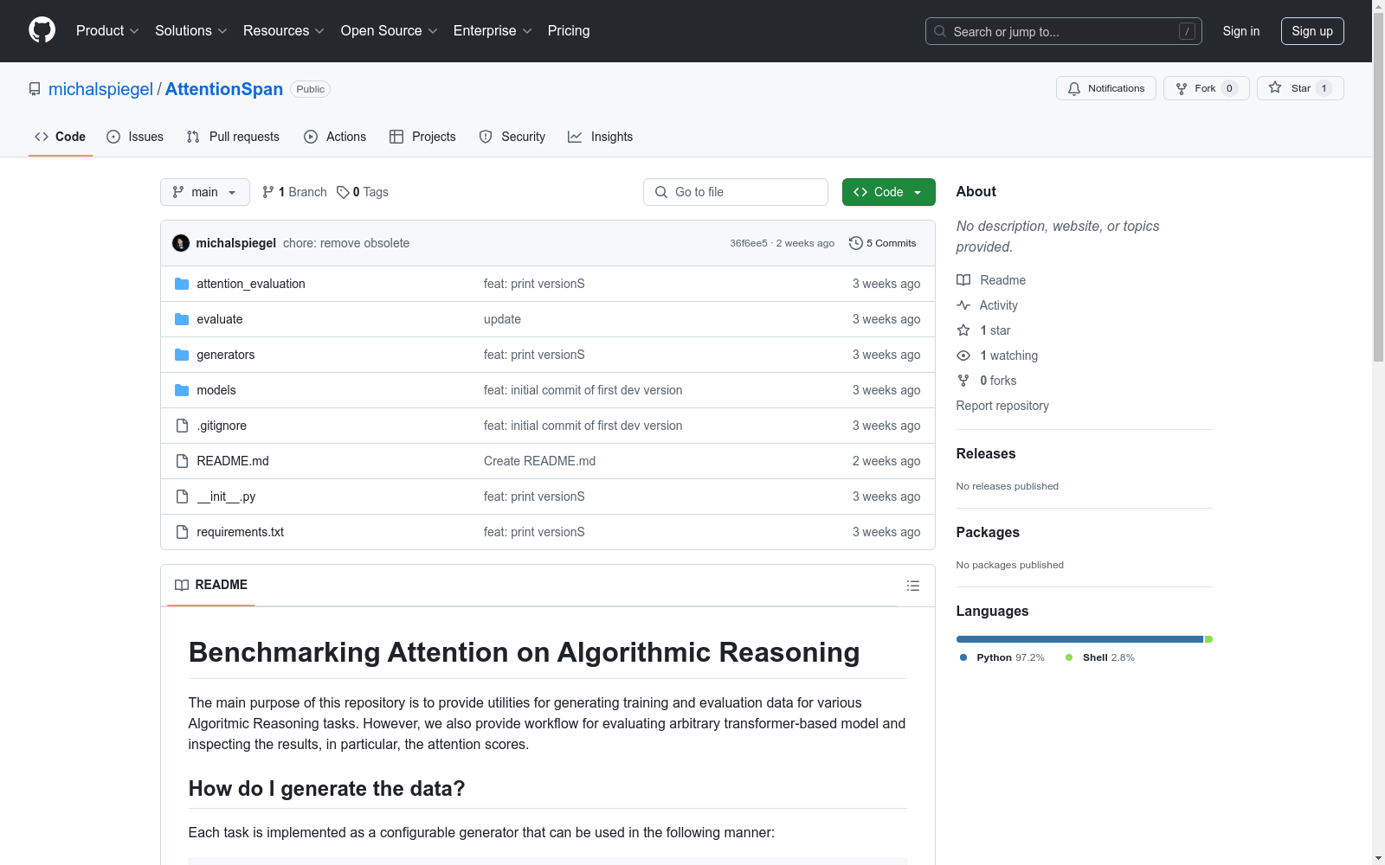
Task: Click the green Shell language dot
Action: pyautogui.click(x=1069, y=657)
